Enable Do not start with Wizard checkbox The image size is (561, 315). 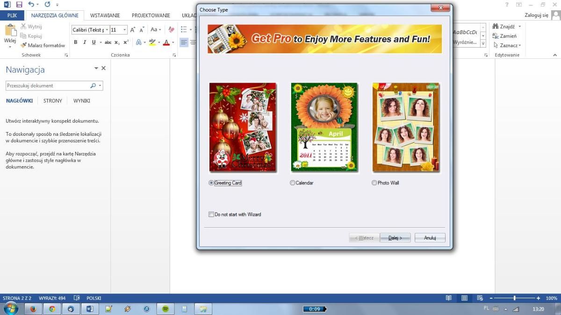pos(211,215)
